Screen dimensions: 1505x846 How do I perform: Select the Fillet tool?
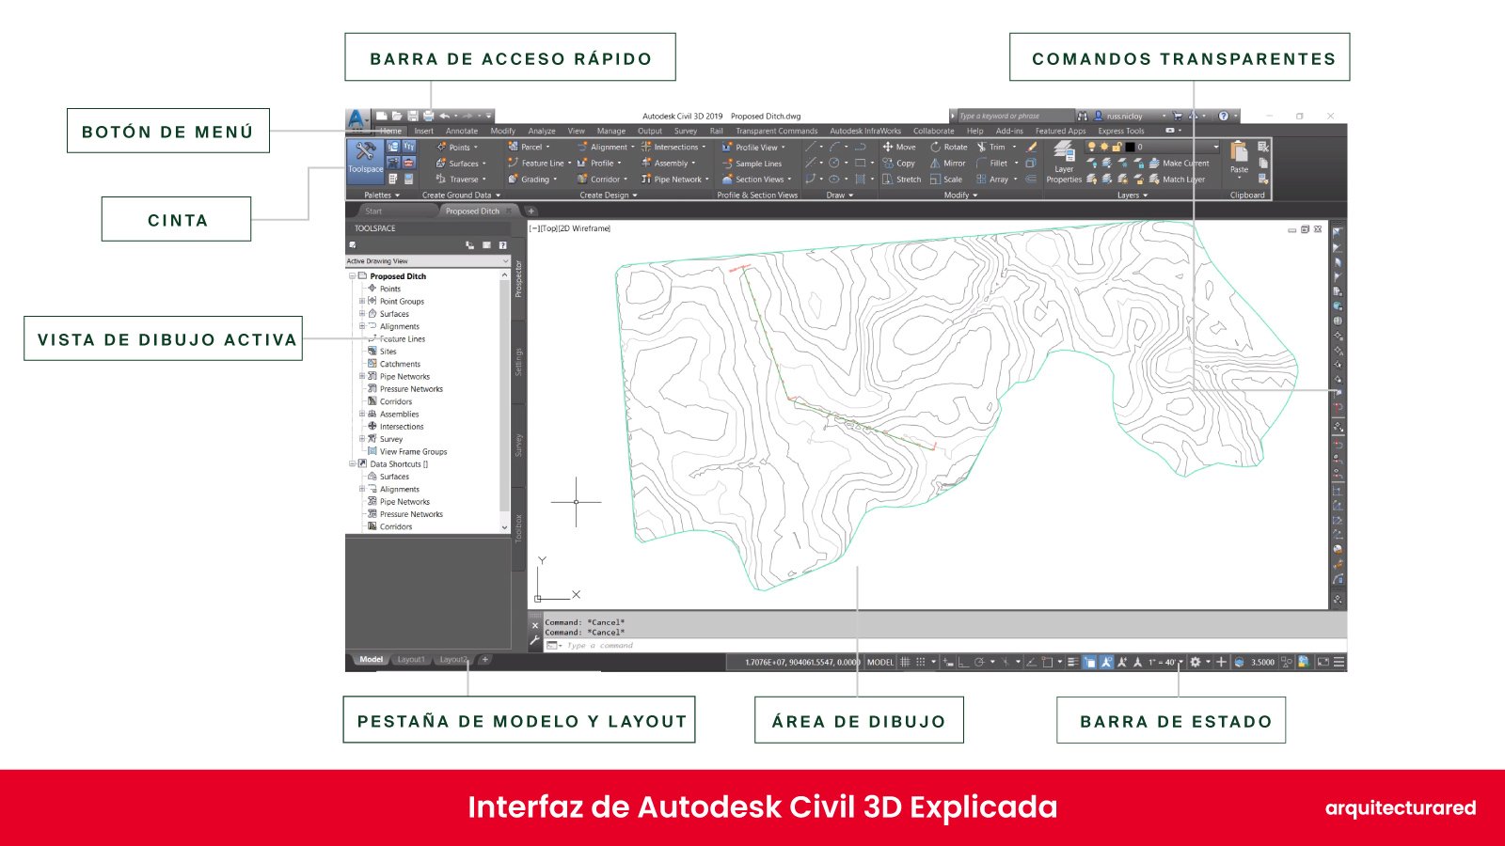pyautogui.click(x=992, y=163)
